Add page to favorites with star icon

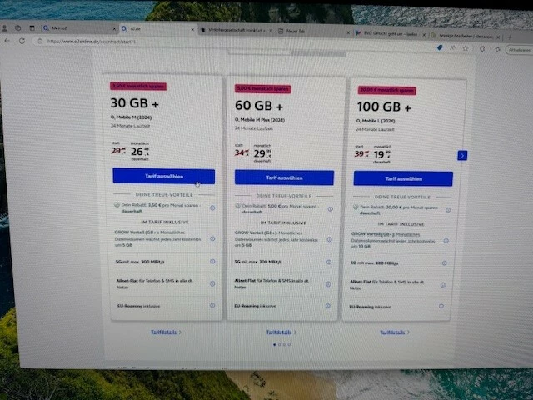466,48
